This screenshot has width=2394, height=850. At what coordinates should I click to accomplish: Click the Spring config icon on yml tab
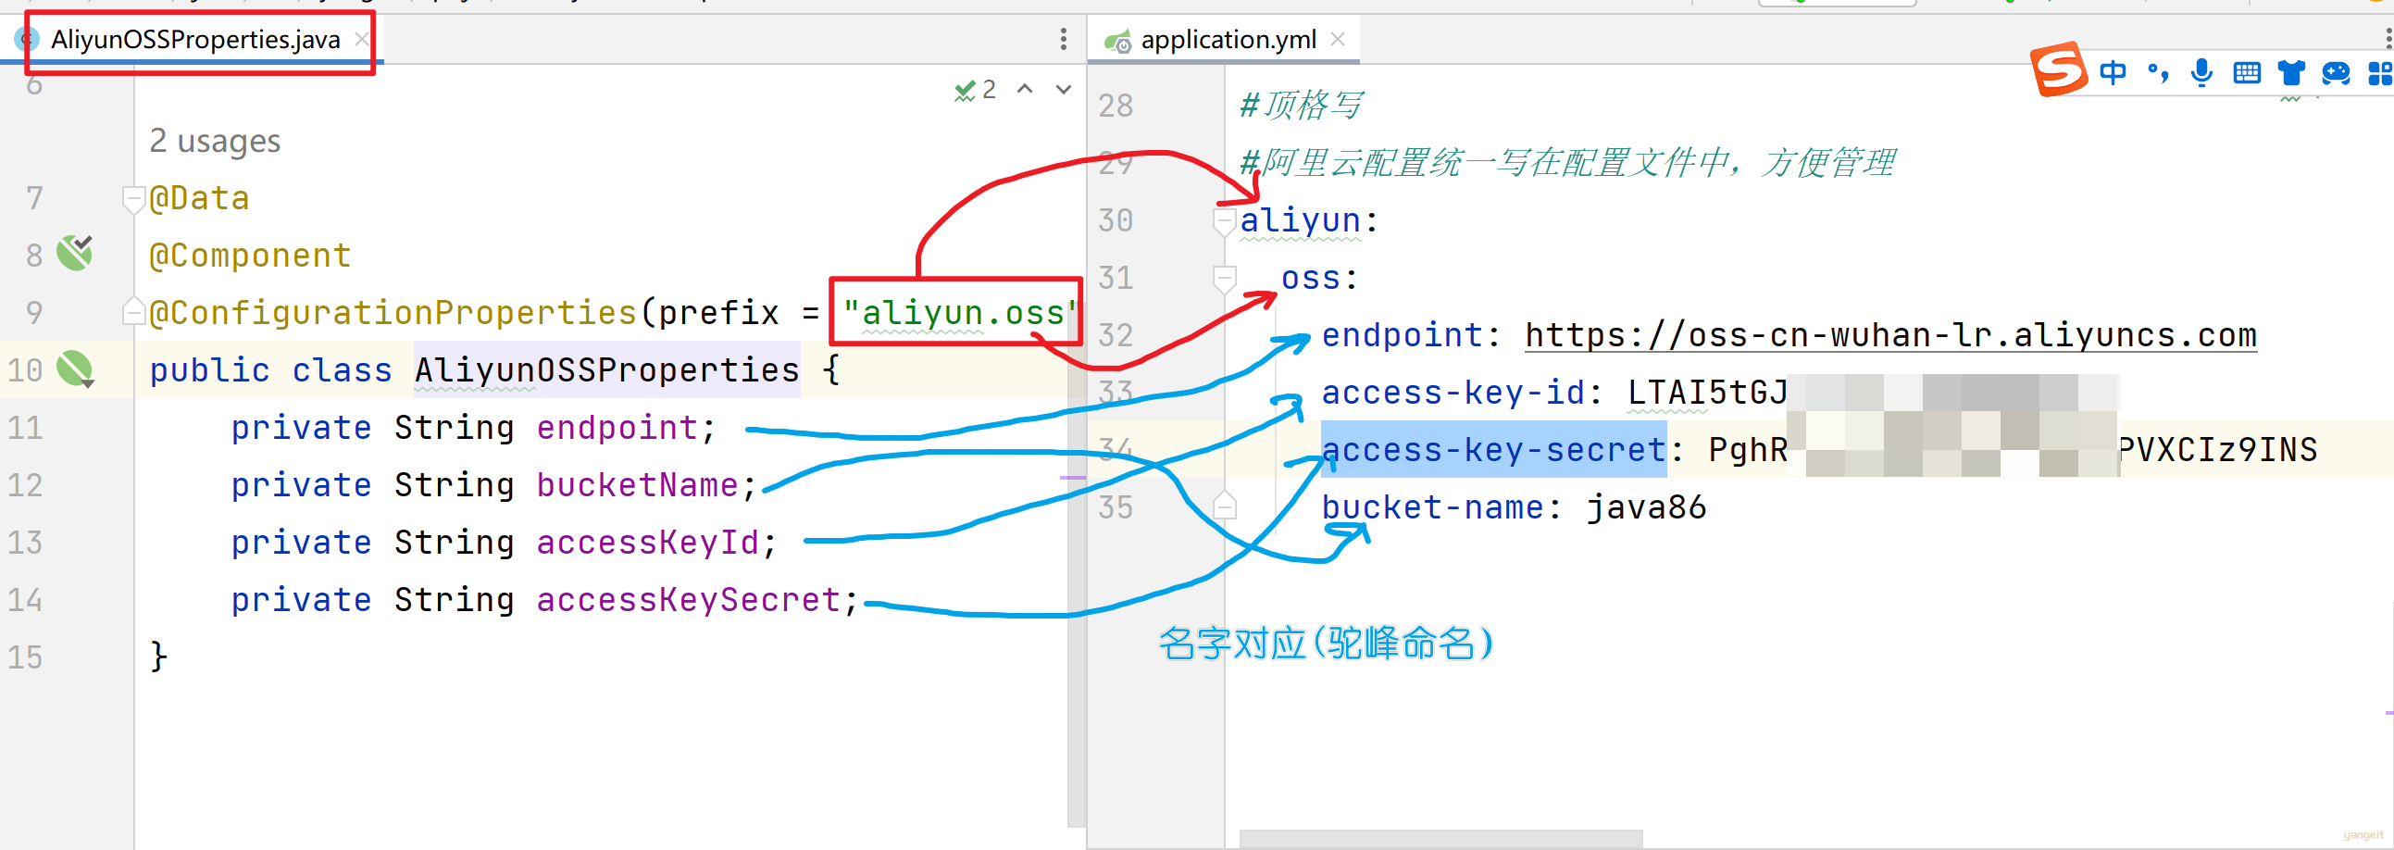pyautogui.click(x=1117, y=41)
